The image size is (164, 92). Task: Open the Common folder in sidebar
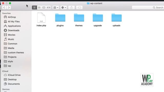pos(11,44)
